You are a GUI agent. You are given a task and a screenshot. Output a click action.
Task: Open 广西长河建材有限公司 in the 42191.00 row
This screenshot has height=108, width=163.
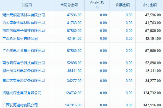20,39
